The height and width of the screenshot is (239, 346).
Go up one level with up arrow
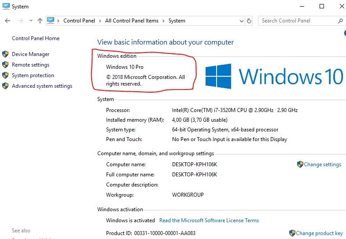[x=40, y=21]
